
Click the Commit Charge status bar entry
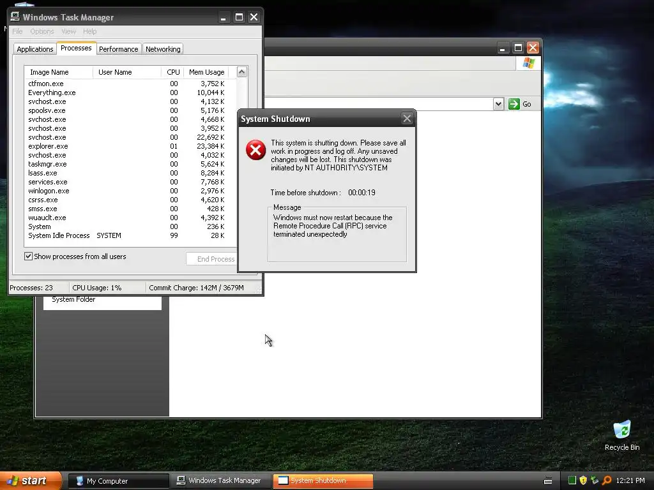(x=197, y=288)
